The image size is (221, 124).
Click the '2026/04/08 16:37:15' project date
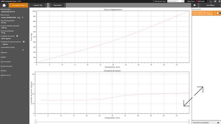tap(8, 12)
